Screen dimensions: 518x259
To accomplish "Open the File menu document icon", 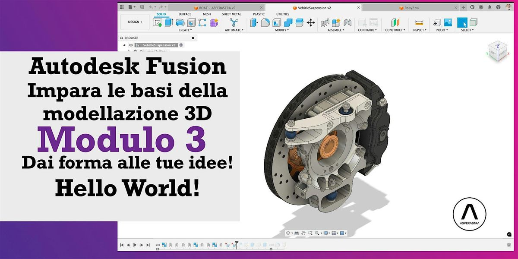I will tap(130, 7).
